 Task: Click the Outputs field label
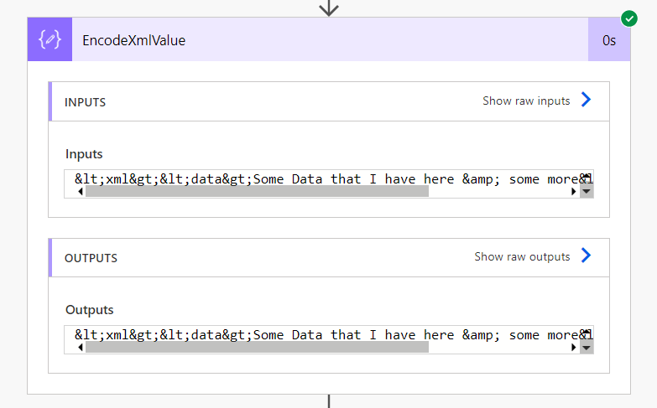tap(89, 310)
